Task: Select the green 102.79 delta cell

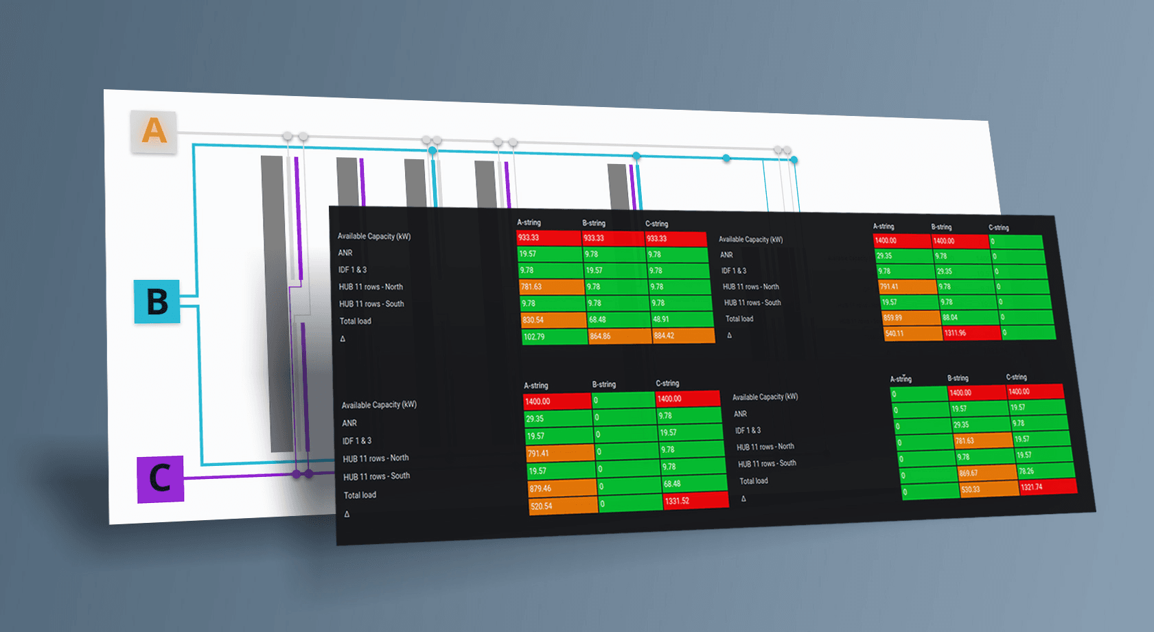Action: coord(554,337)
